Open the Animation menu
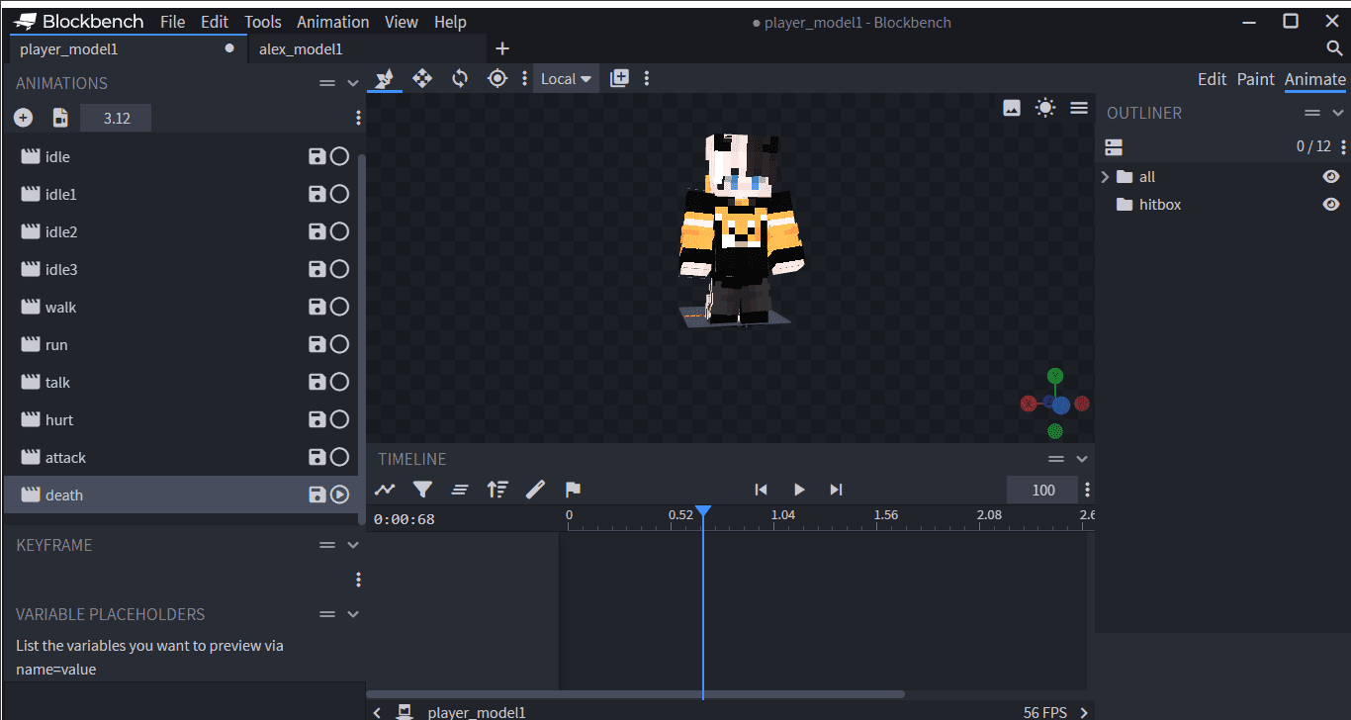 click(332, 22)
